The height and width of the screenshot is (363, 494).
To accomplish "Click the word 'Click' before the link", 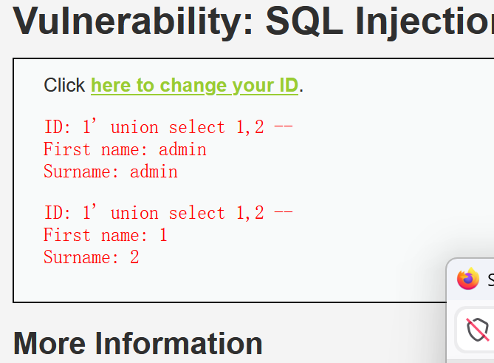I will pos(64,85).
